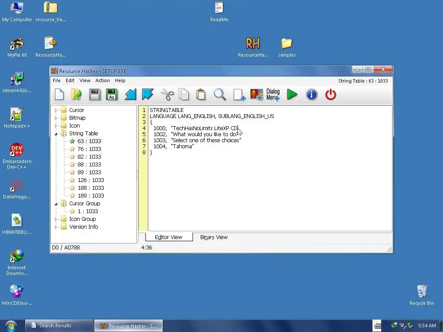Viewport: 443px width, 332px height.
Task: Collapse the String Table tree node
Action: (x=56, y=134)
